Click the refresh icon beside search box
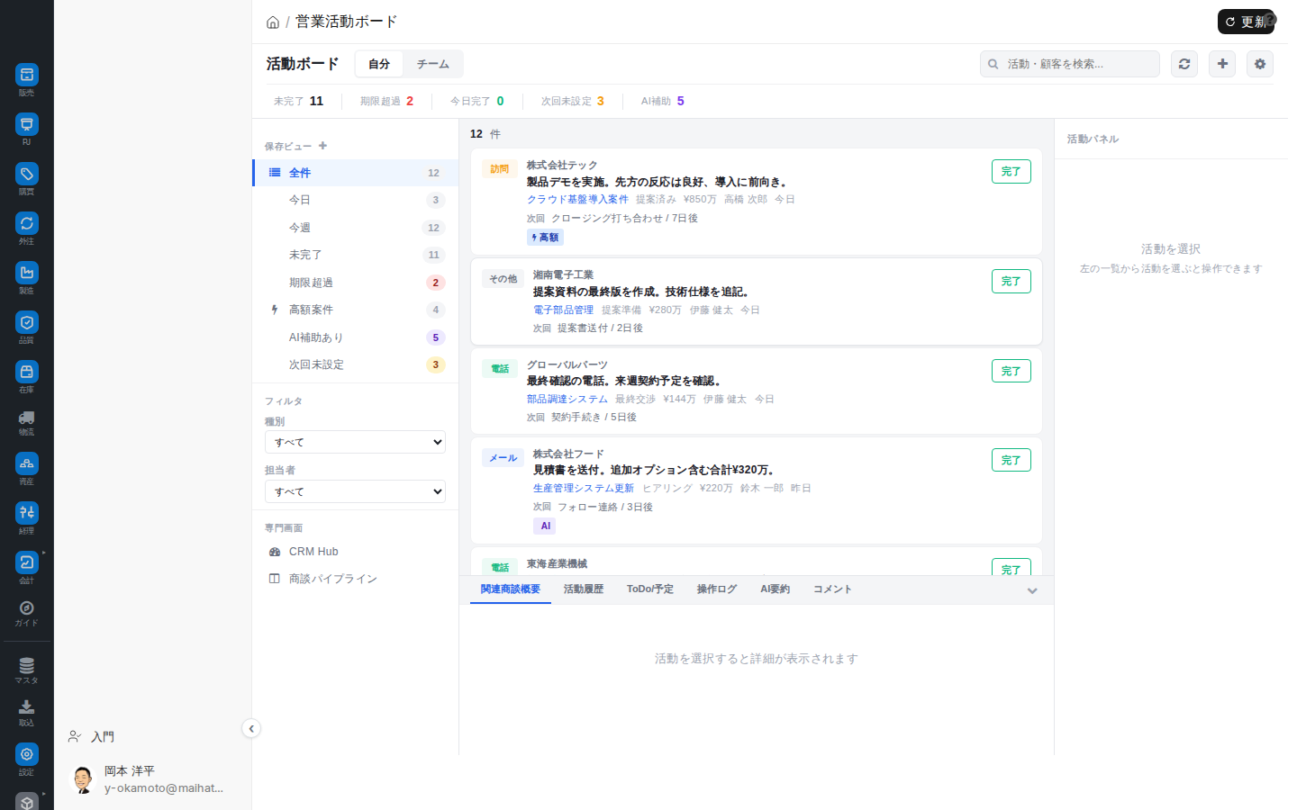The height and width of the screenshot is (810, 1297). [1184, 64]
